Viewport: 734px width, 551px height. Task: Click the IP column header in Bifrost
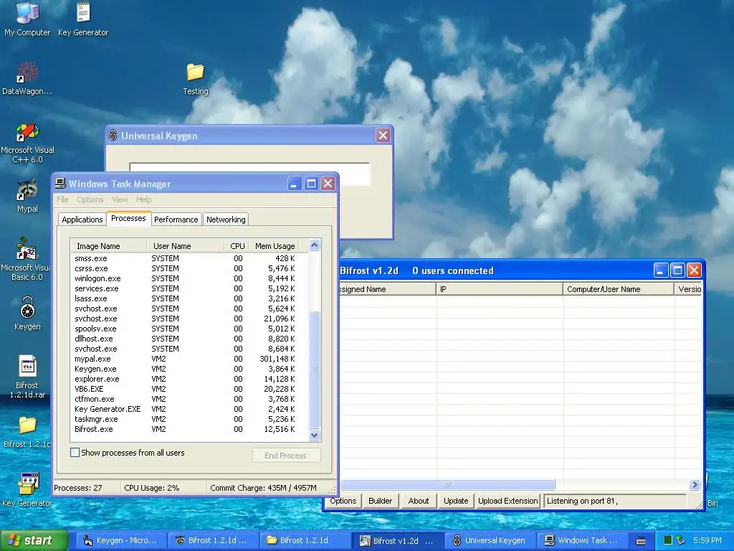(500, 289)
